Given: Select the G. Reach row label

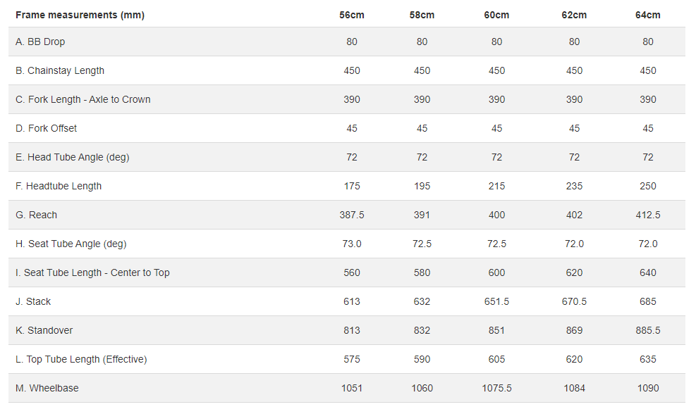Looking at the screenshot, I should pos(37,215).
